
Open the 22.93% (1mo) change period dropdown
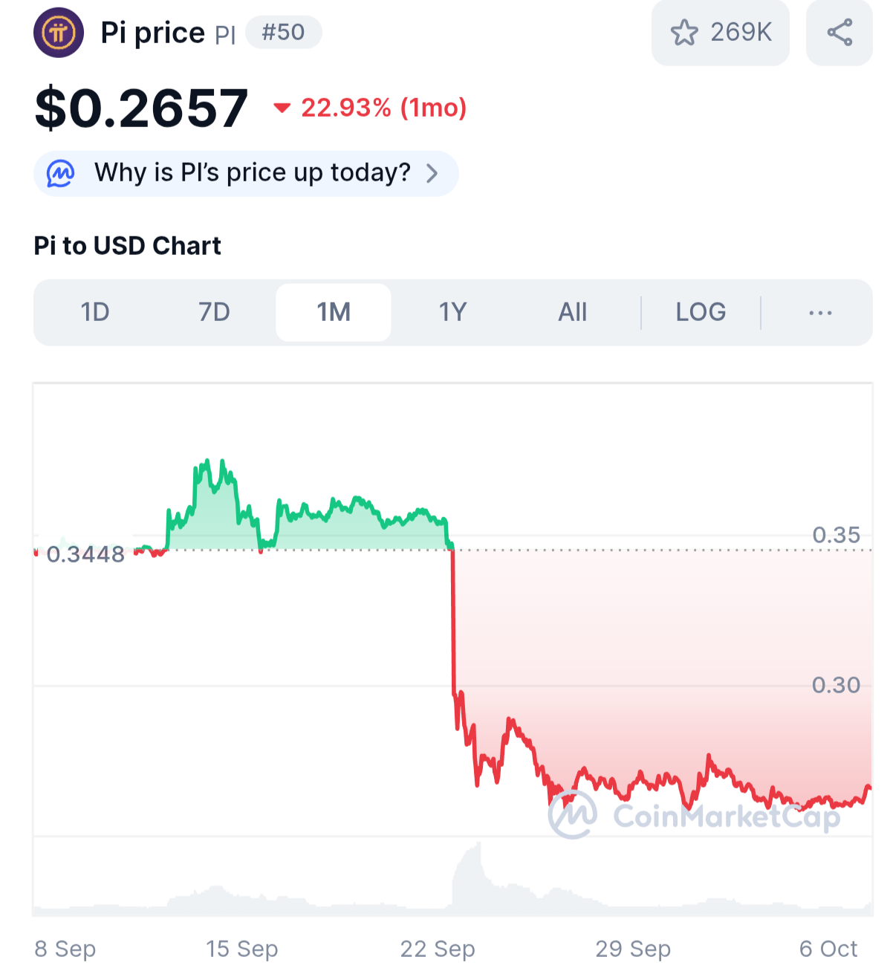[x=383, y=108]
